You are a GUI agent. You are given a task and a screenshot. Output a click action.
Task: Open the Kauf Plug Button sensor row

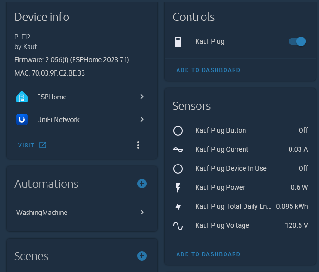pyautogui.click(x=220, y=130)
